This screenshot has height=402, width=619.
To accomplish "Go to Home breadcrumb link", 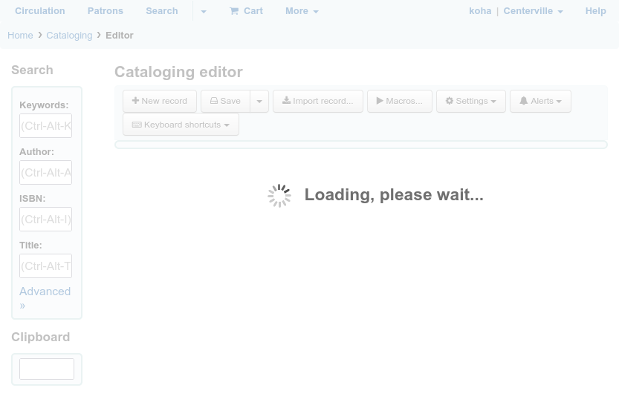I will pyautogui.click(x=20, y=36).
